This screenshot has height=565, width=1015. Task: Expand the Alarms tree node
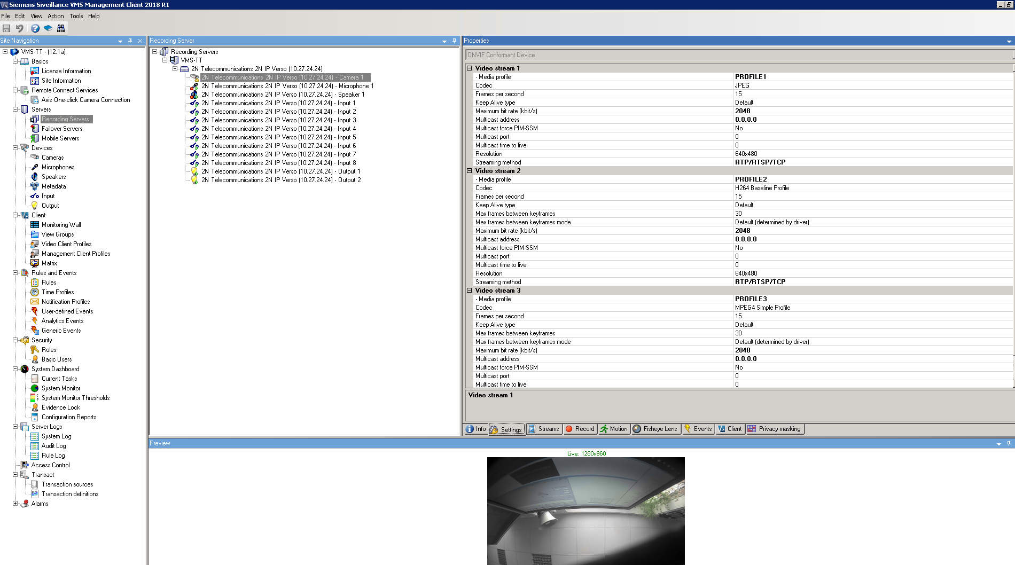[15, 503]
